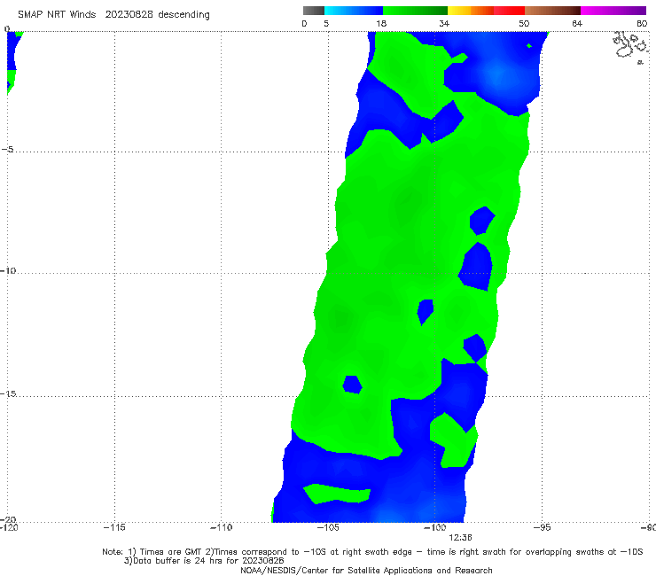Click the '-100' longitude axis label

[x=435, y=527]
